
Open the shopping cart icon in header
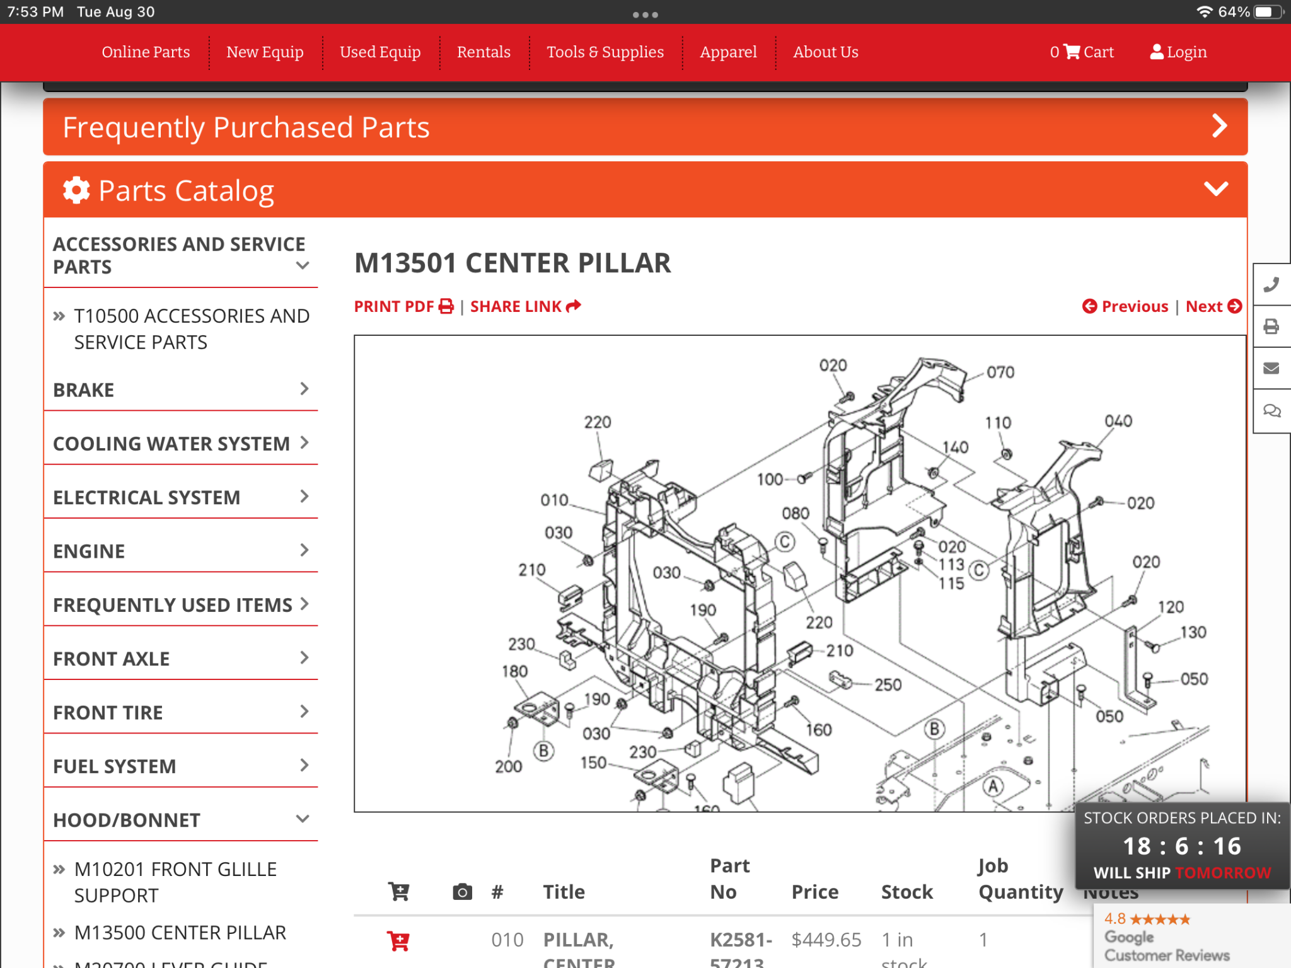[x=1072, y=52]
